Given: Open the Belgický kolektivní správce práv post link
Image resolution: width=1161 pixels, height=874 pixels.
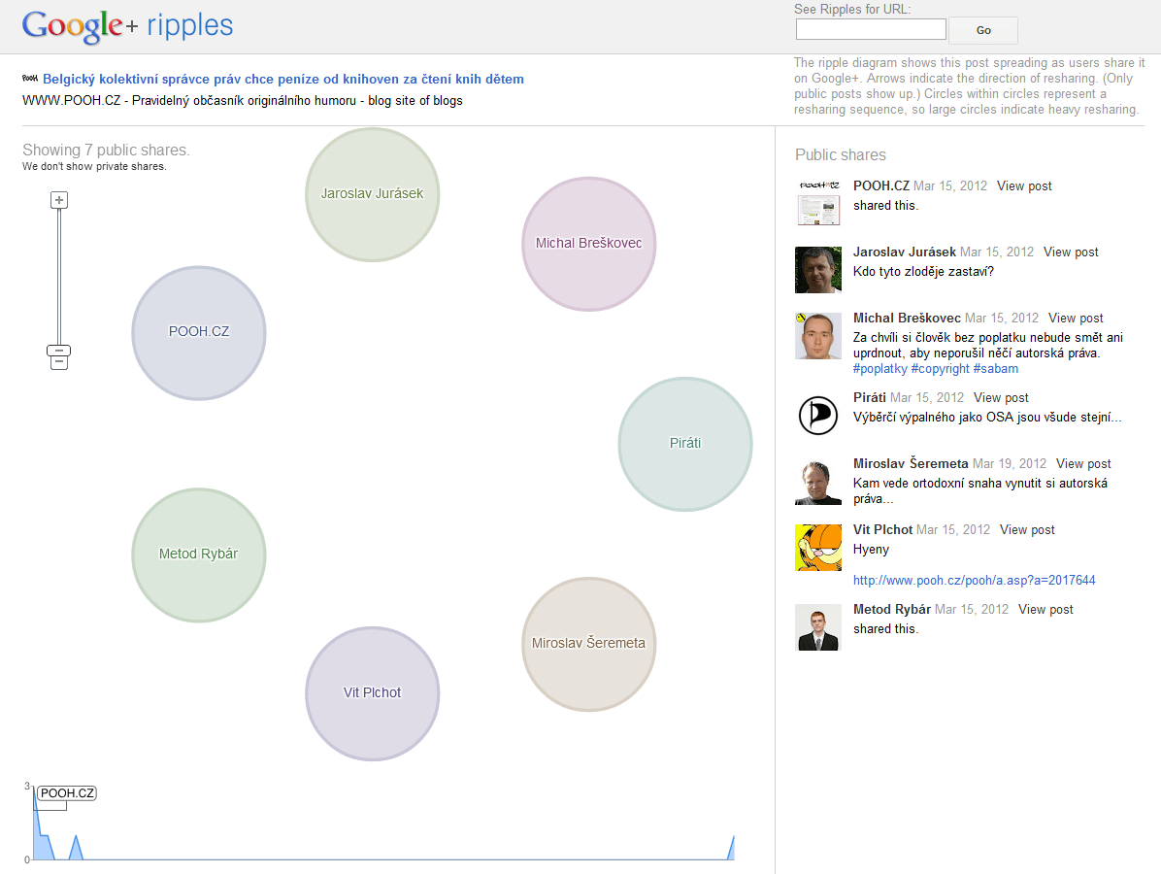Looking at the screenshot, I should 282,80.
